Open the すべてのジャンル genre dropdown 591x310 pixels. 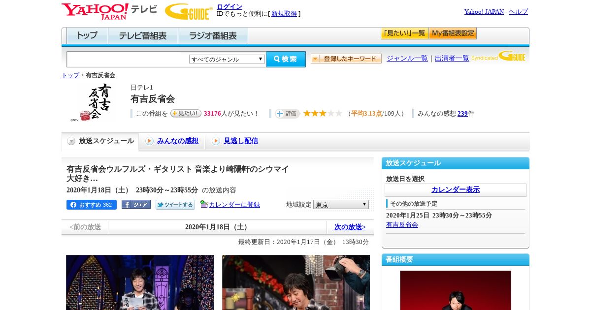(227, 59)
